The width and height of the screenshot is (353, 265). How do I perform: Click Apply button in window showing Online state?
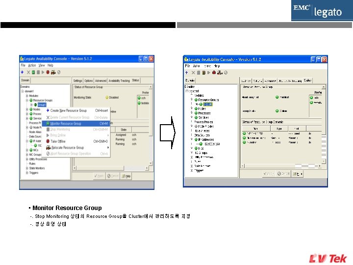(x=269, y=174)
